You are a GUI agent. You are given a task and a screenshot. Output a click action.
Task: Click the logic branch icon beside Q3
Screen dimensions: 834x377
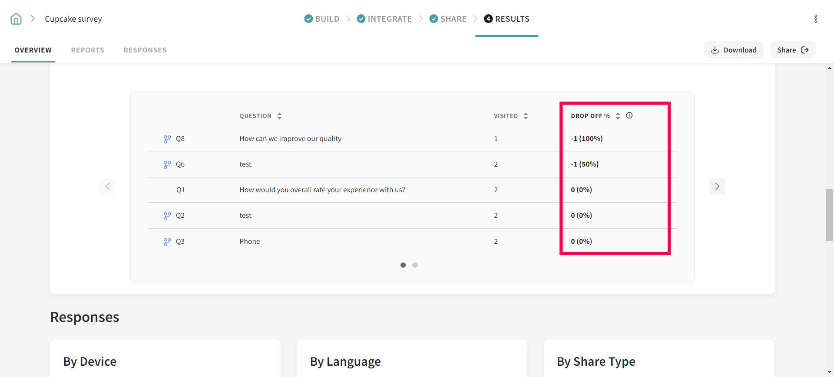pos(167,242)
